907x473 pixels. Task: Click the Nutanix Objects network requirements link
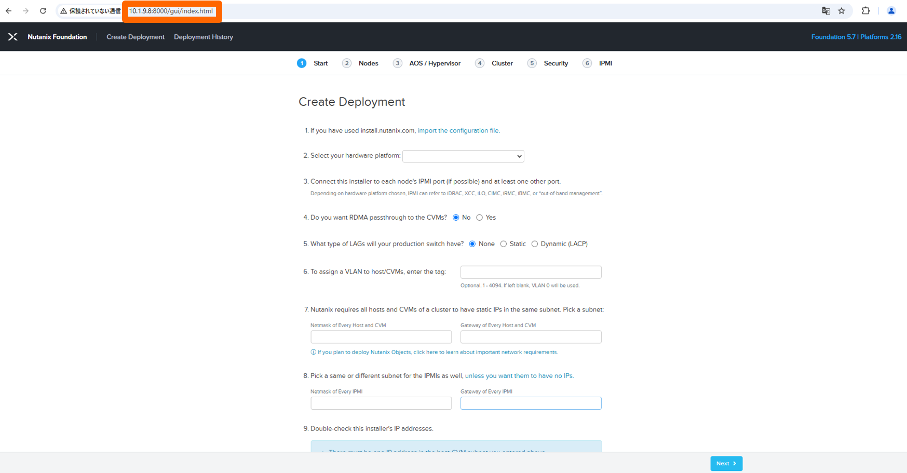438,352
